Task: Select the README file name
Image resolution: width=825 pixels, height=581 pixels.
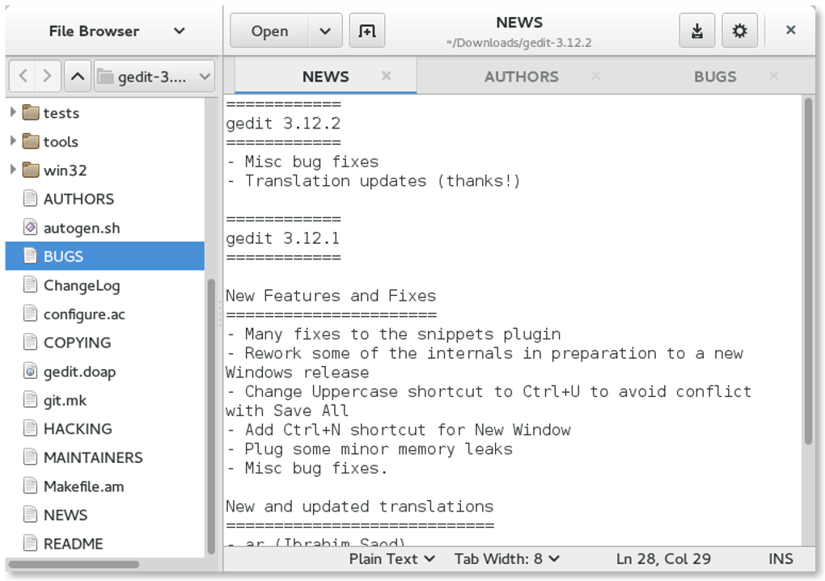Action: click(73, 544)
